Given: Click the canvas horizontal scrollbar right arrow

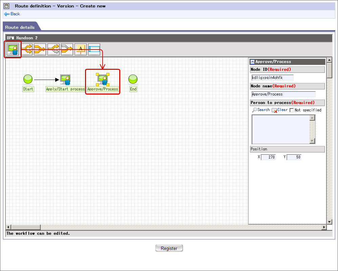Looking at the screenshot, I should (324, 227).
